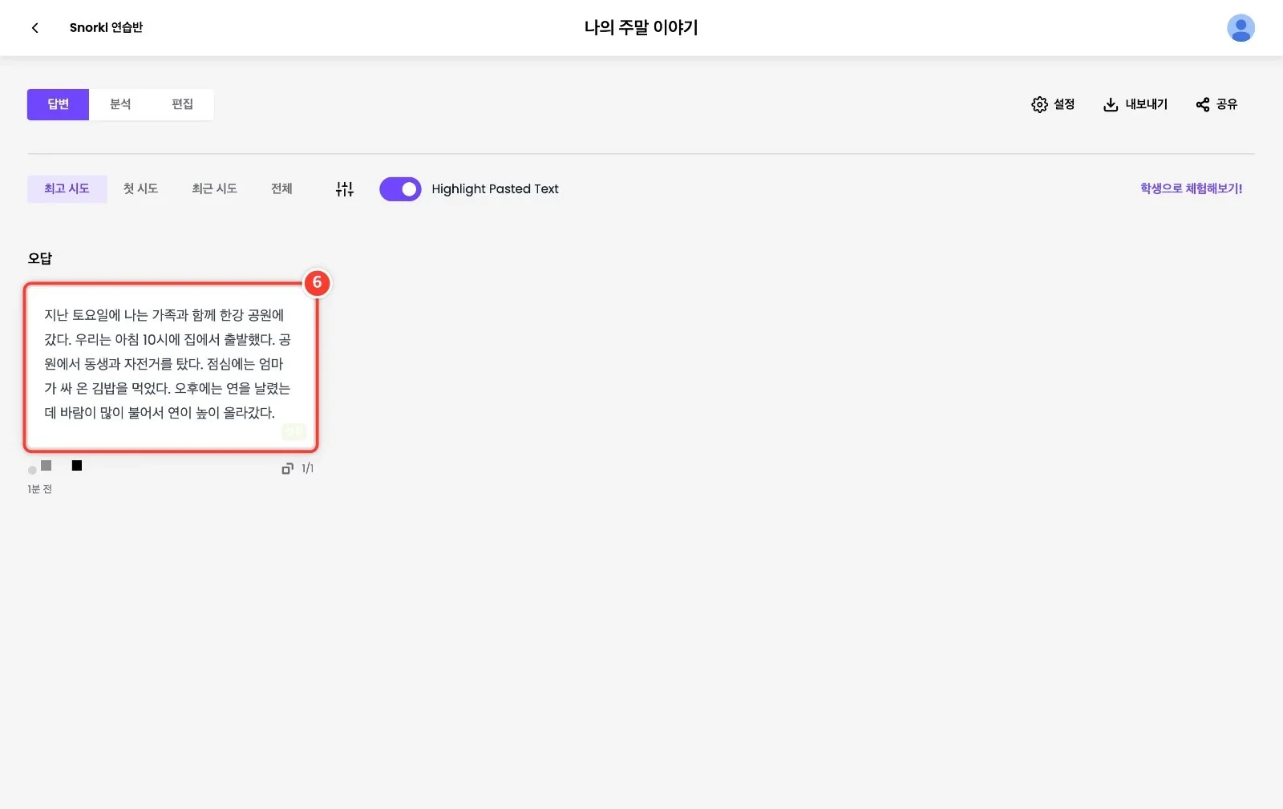
Task: Switch to the 답변 tab
Action: [58, 104]
